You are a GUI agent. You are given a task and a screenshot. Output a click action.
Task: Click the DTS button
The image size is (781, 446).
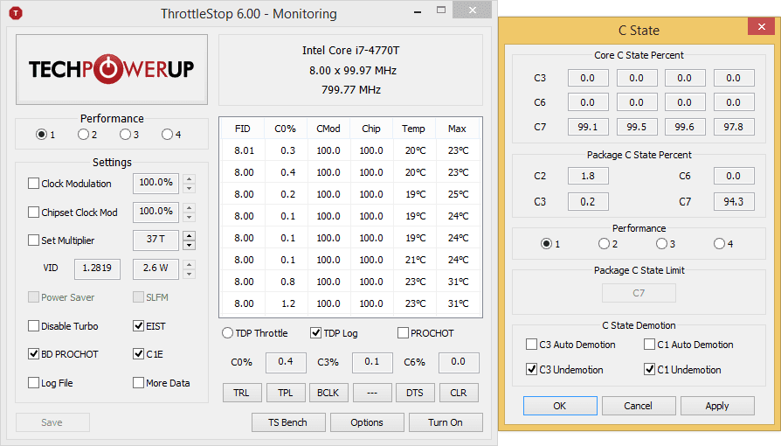(415, 393)
